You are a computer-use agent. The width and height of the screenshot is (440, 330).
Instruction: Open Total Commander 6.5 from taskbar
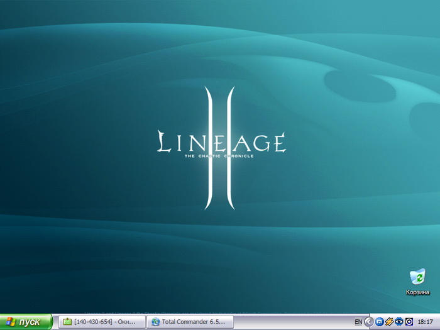click(190, 322)
